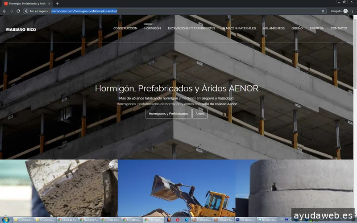Image resolution: width=357 pixels, height=223 pixels.
Task: Open the DISEÑO menu item
Action: click(x=297, y=28)
